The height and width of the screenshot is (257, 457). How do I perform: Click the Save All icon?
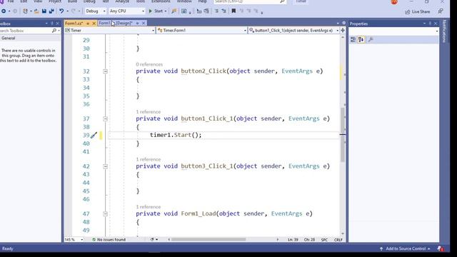coord(51,11)
